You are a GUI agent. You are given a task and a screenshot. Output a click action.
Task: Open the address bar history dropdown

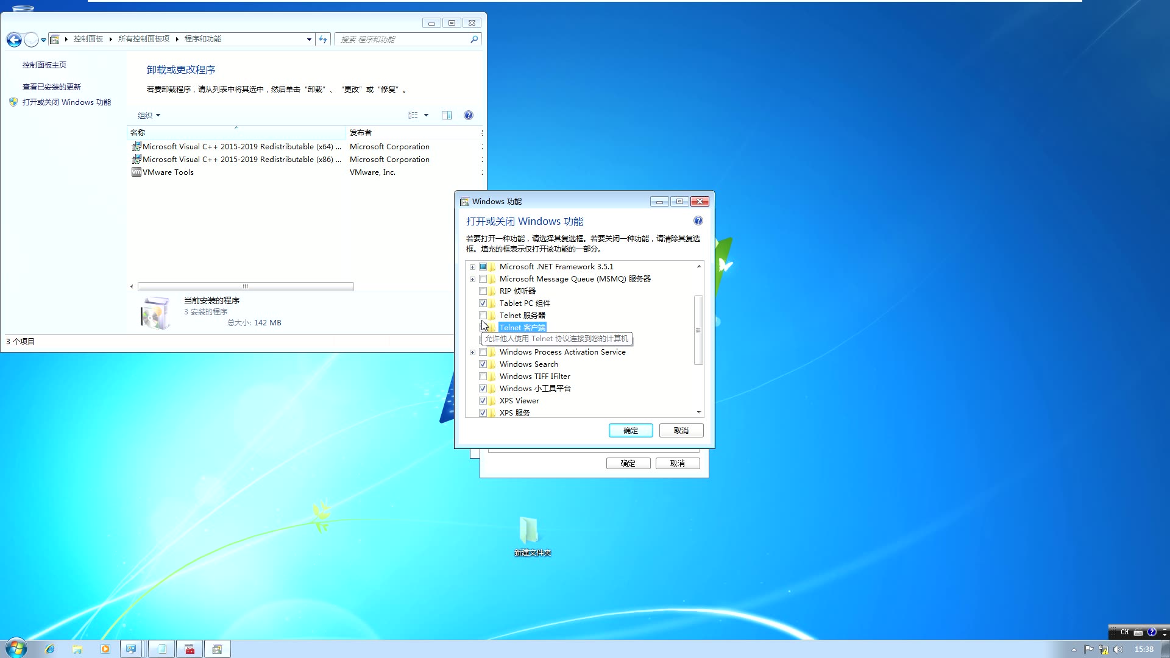coord(309,39)
